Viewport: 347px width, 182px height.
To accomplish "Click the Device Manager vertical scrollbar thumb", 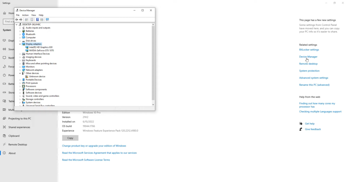I will click(153, 63).
